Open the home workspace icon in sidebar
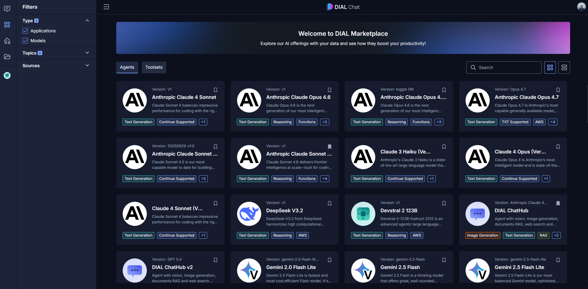 click(x=7, y=41)
